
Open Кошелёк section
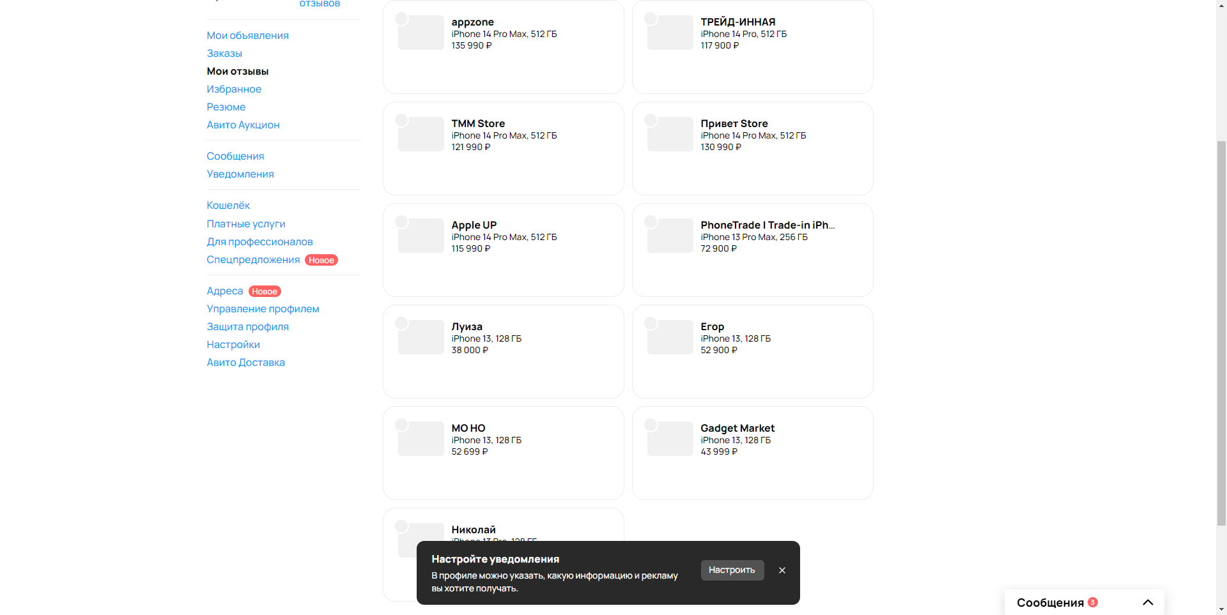228,206
